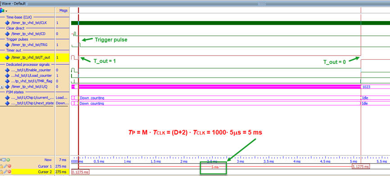Image resolution: width=390 pixels, height=176 pixels.
Task: Click the Timer out divider label
Action: 14,50
